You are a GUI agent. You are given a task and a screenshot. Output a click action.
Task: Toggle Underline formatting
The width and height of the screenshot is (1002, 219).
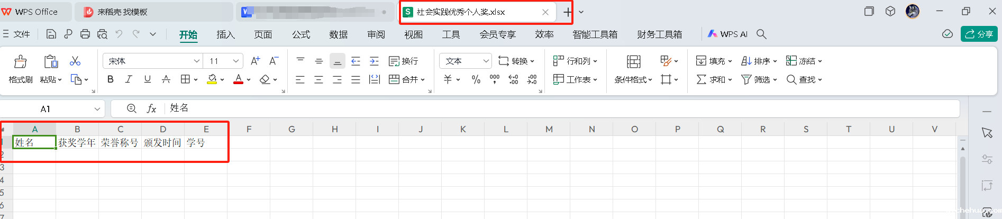click(148, 79)
